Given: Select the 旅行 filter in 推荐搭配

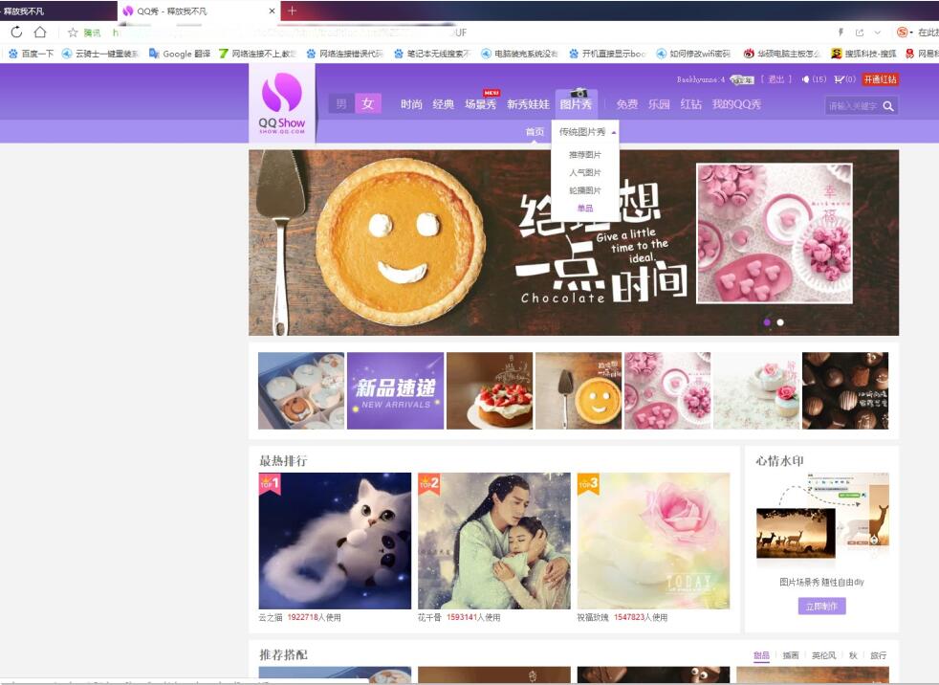Looking at the screenshot, I should [879, 655].
